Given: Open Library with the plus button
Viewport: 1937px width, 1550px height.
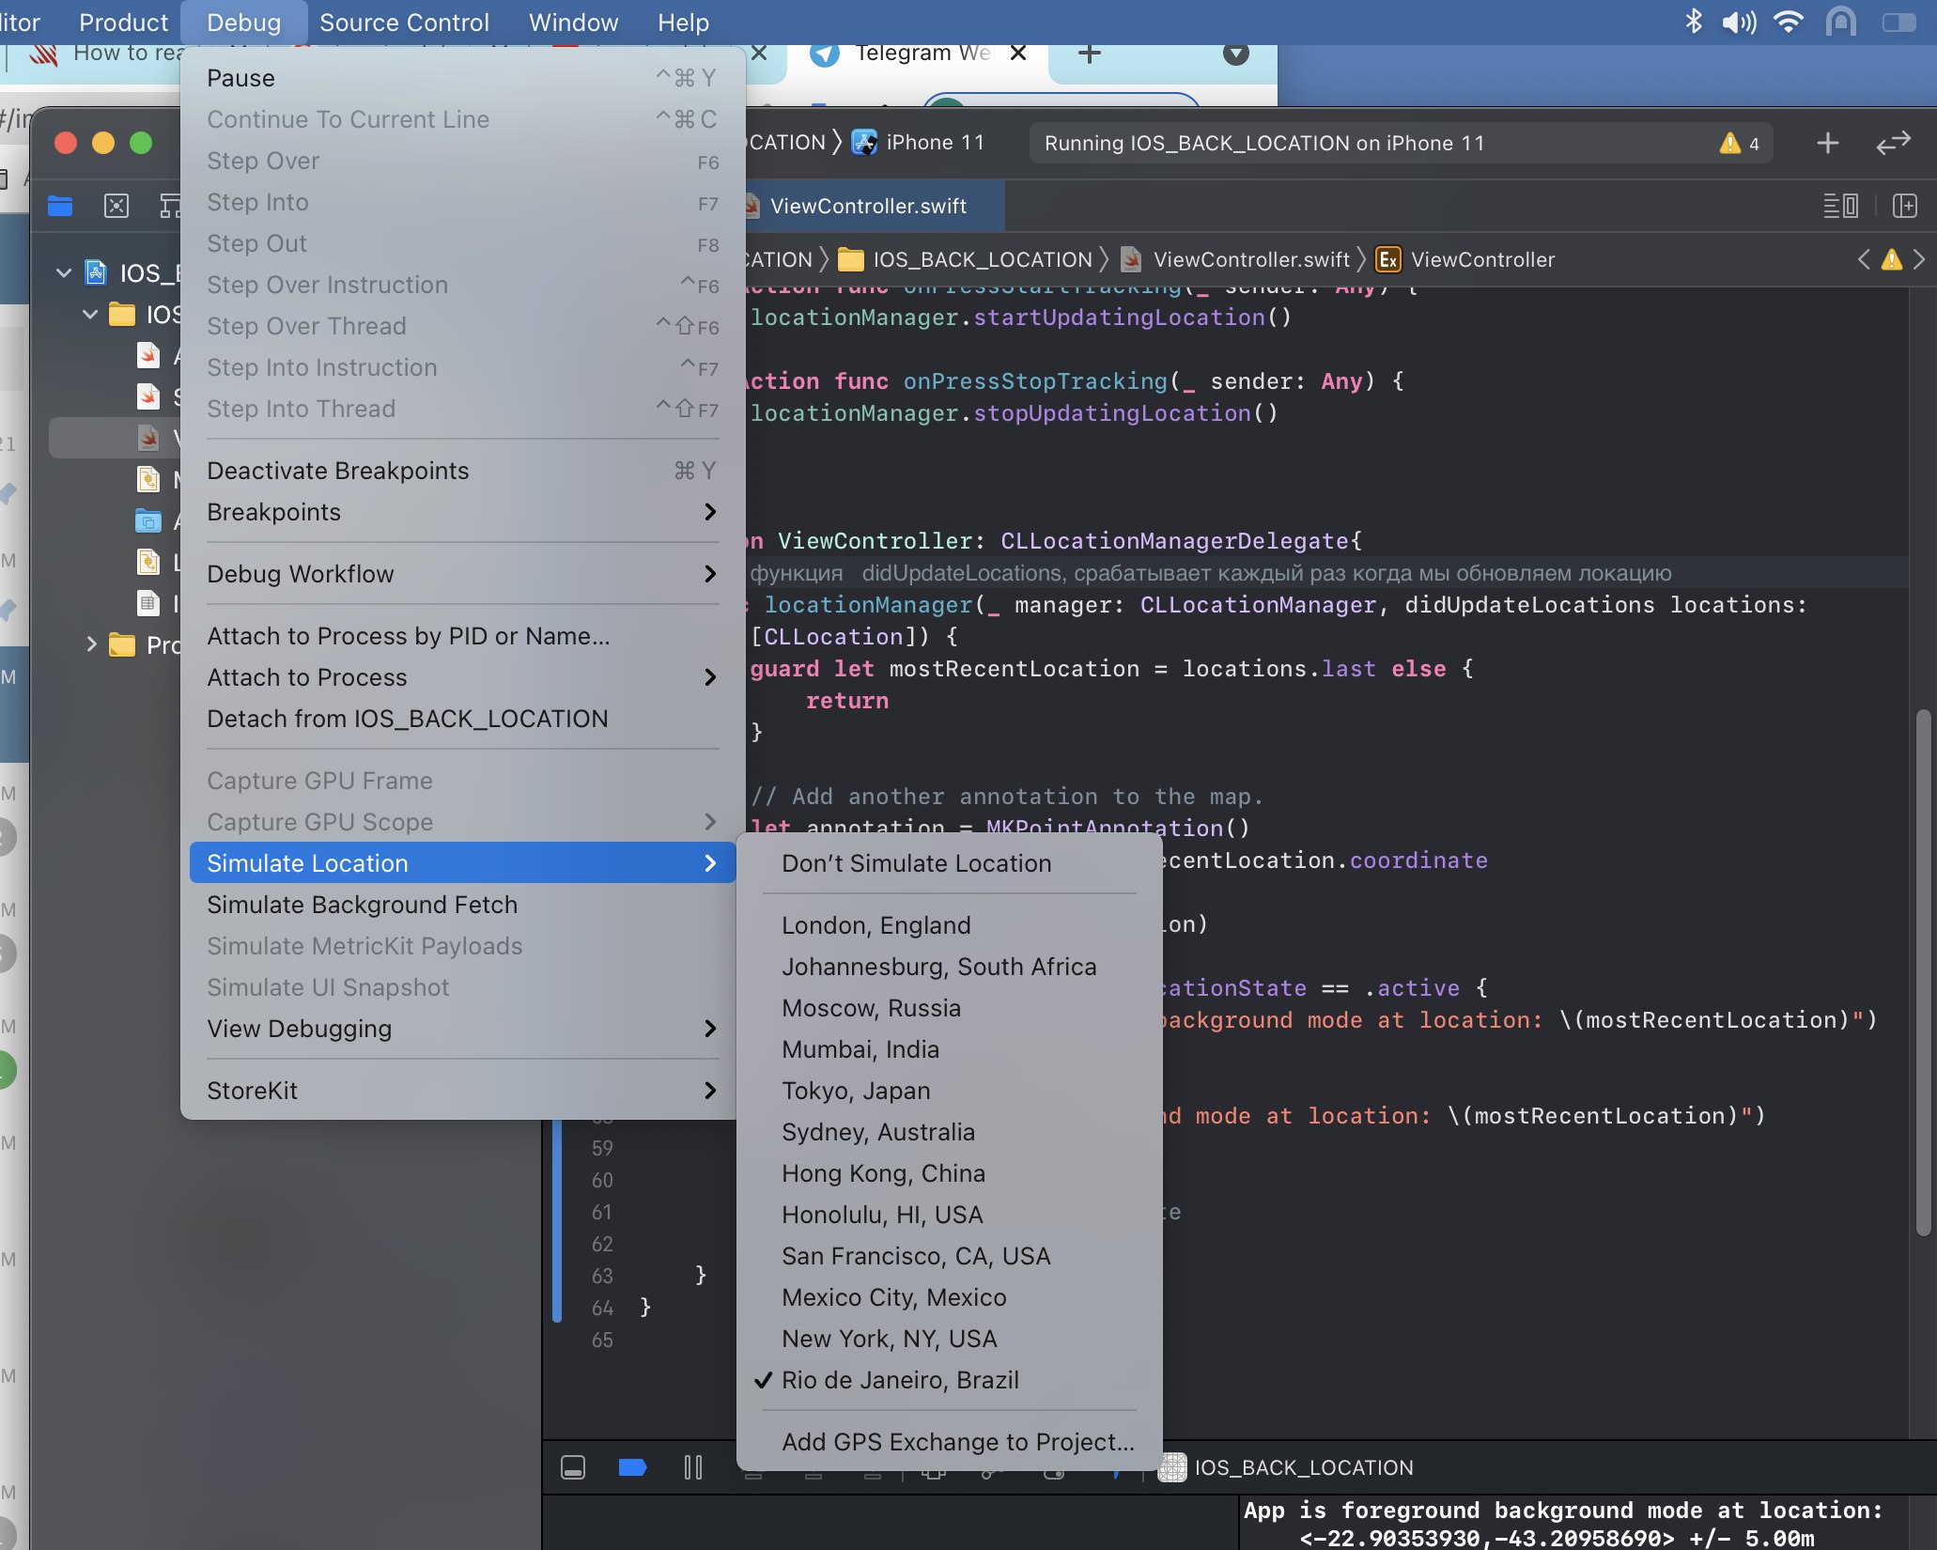Looking at the screenshot, I should coord(1828,143).
